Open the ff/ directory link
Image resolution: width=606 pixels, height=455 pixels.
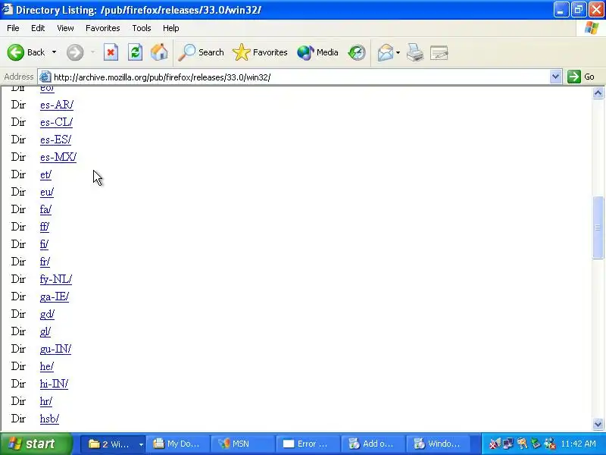[x=45, y=227]
